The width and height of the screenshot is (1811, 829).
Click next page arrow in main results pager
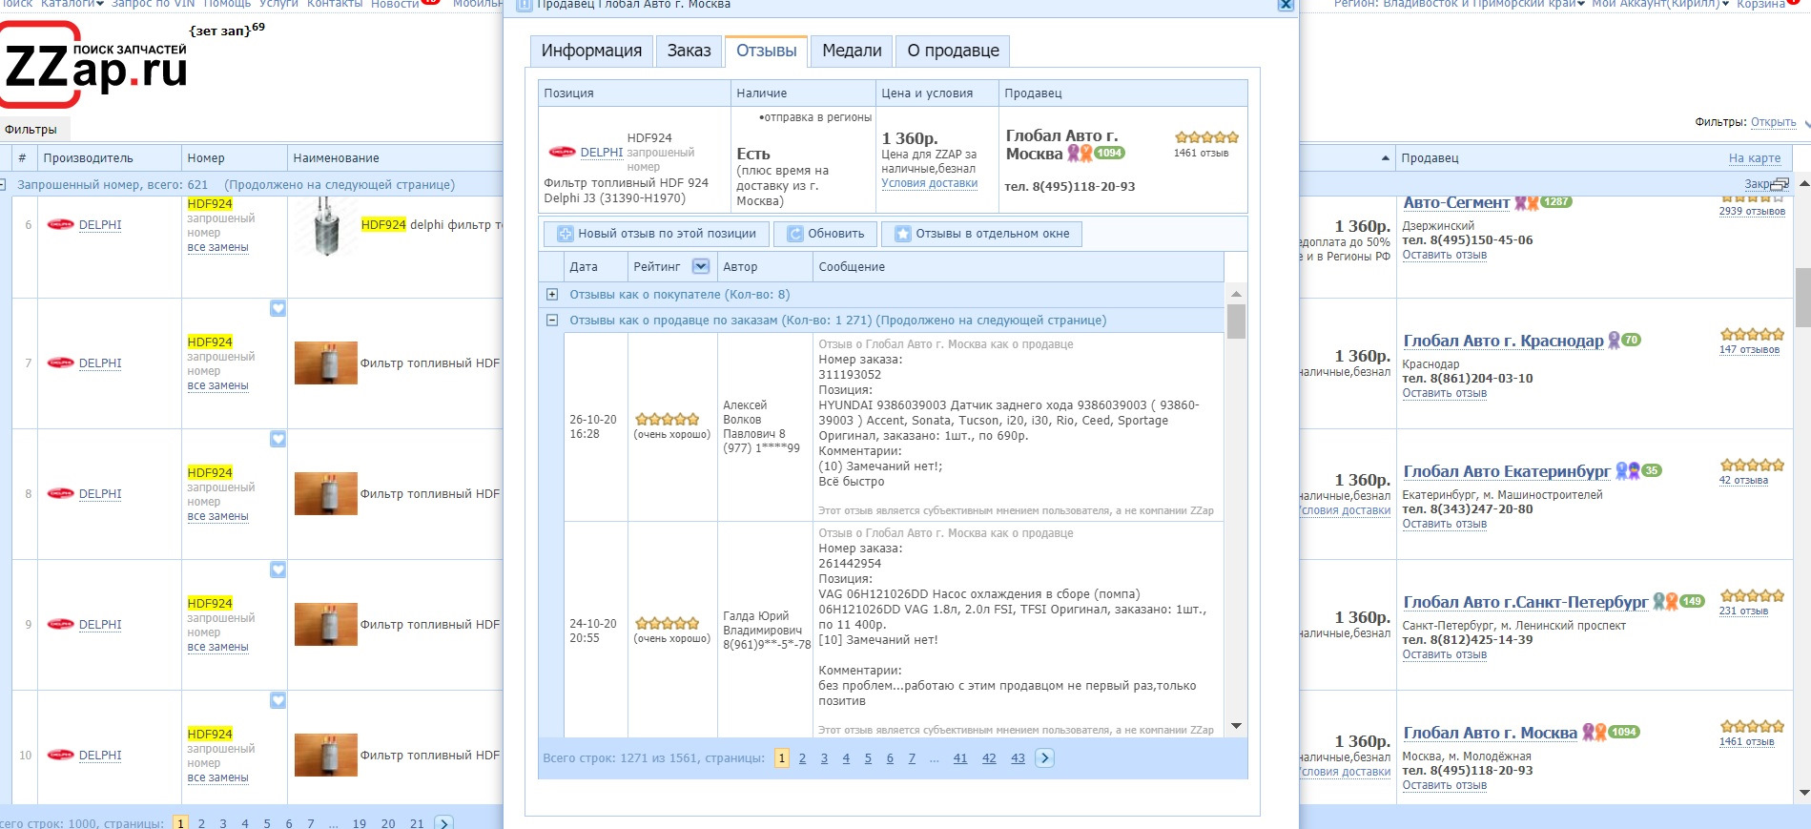443,822
